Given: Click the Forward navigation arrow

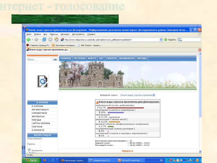Looking at the screenshot, I should coord(36,40).
